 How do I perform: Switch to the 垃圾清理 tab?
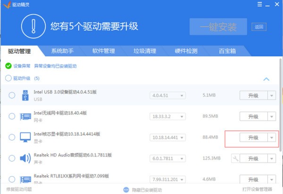coord(145,51)
